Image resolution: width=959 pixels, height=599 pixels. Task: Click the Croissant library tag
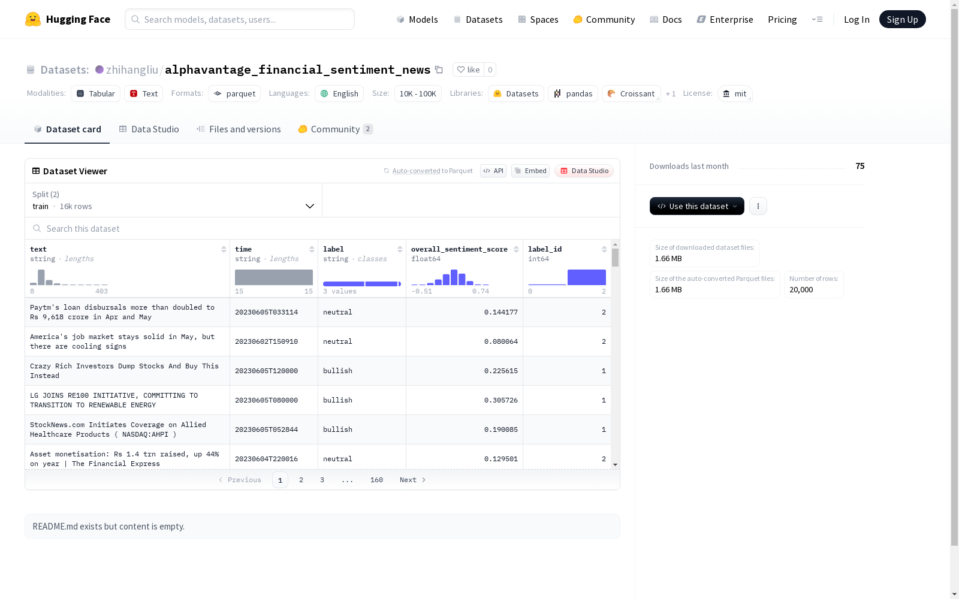[x=631, y=93]
